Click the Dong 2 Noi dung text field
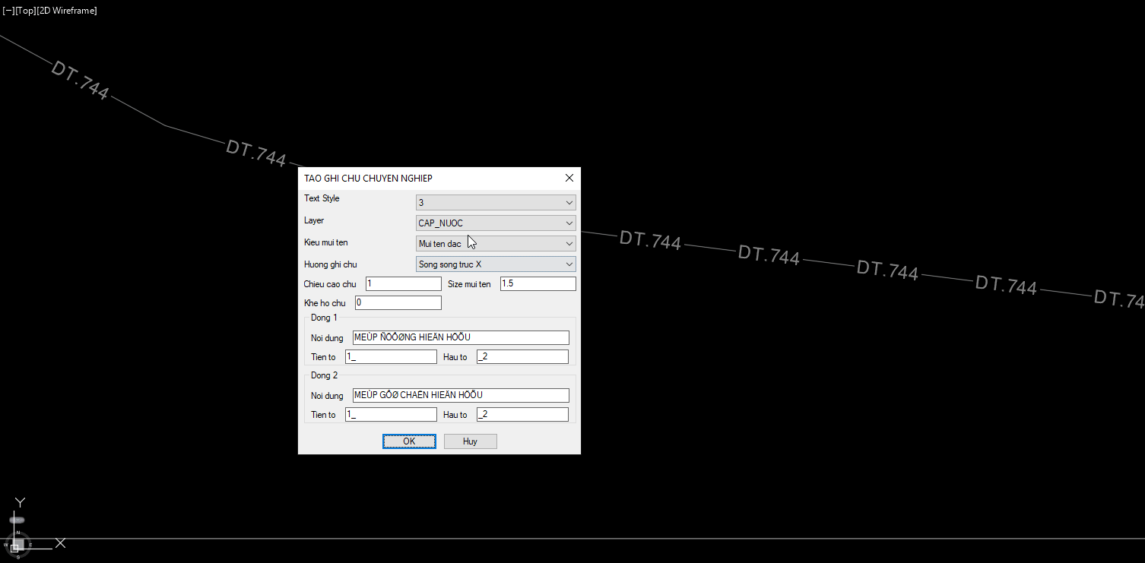Viewport: 1145px width, 563px height. coord(461,395)
